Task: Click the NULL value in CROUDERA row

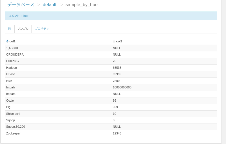Action: pos(117,54)
